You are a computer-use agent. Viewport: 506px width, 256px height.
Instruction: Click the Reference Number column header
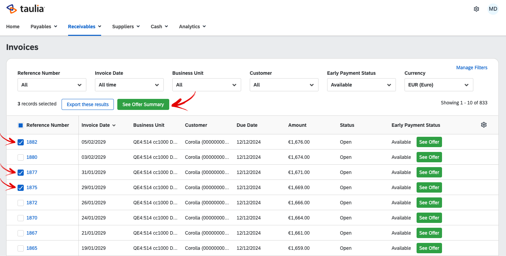click(x=48, y=125)
